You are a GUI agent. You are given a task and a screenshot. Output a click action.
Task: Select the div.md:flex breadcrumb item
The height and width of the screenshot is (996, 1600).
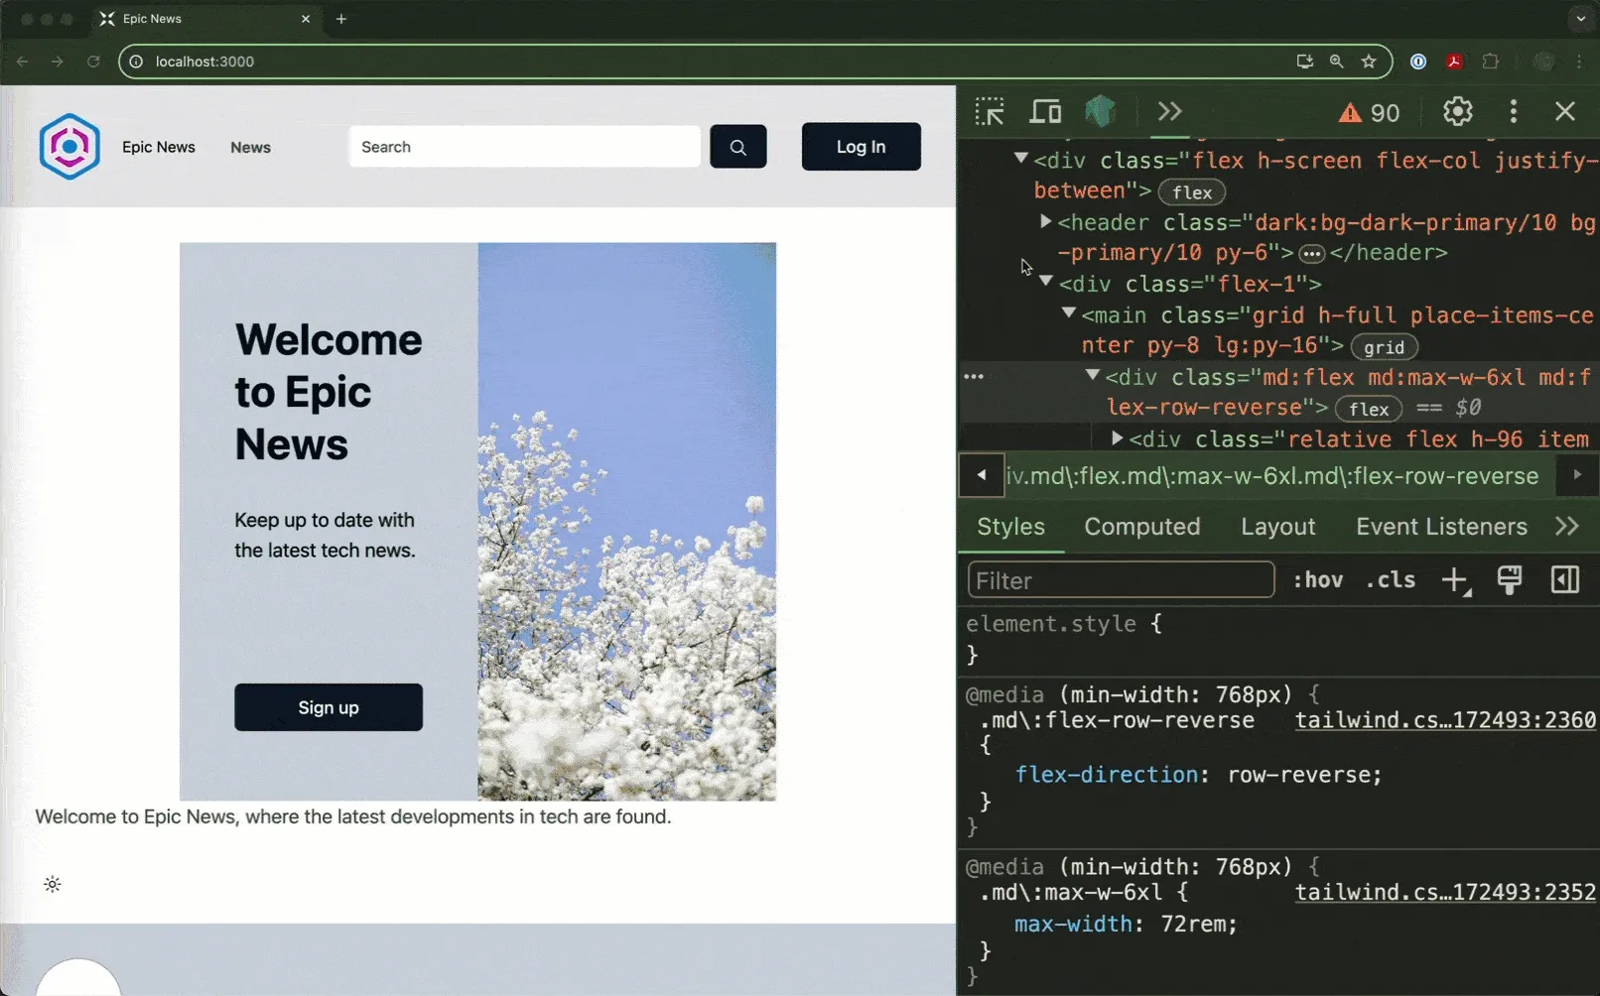tap(1272, 476)
